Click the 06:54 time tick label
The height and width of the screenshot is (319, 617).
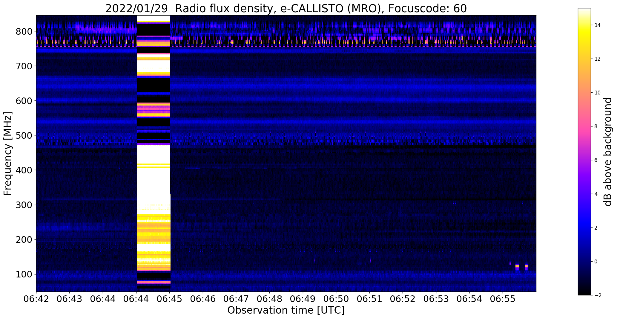pos(469,300)
